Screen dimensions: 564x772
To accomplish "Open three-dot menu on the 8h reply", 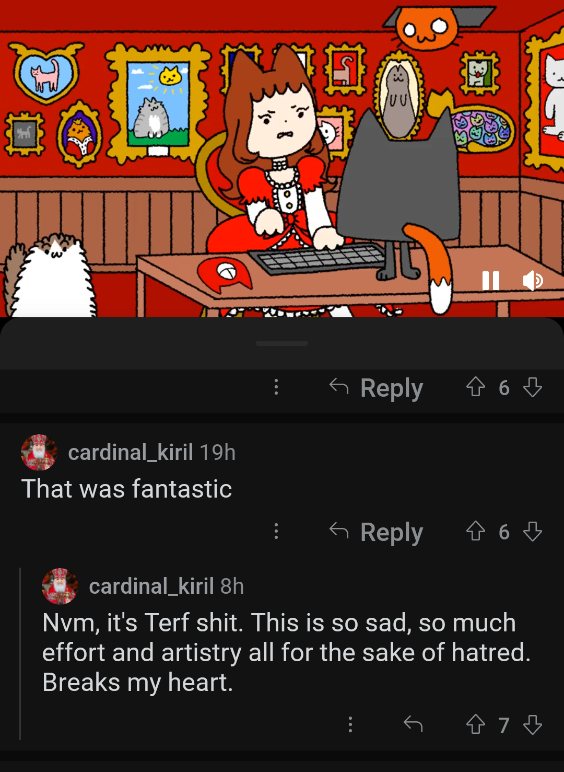I will (x=350, y=724).
